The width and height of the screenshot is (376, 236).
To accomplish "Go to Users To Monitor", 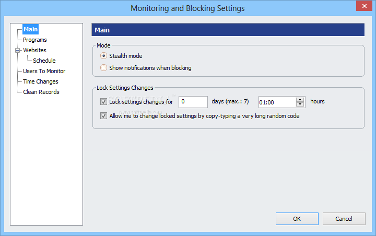I will pyautogui.click(x=44, y=71).
